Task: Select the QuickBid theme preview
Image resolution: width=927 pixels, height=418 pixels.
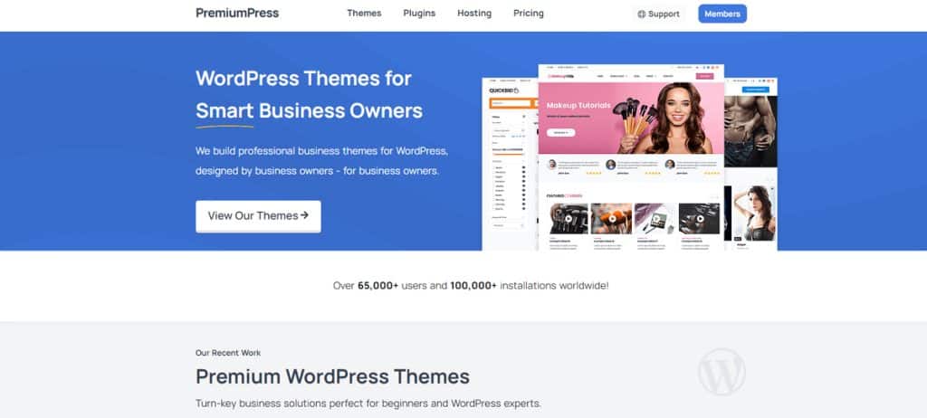Action: pos(510,164)
